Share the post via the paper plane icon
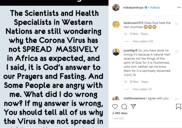 tap(133, 107)
